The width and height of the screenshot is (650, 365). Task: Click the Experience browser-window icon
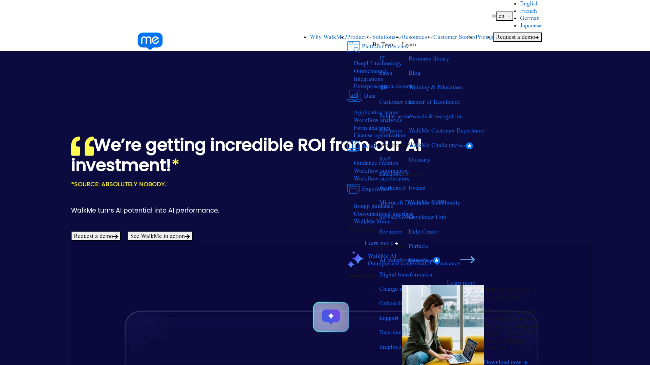353,189
